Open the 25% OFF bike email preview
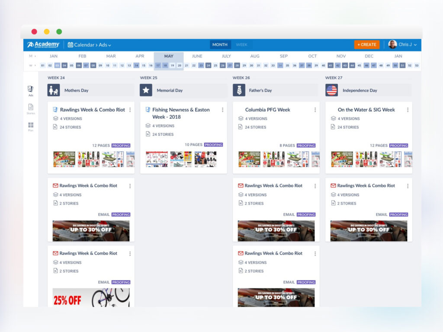443x332 pixels. point(91,297)
